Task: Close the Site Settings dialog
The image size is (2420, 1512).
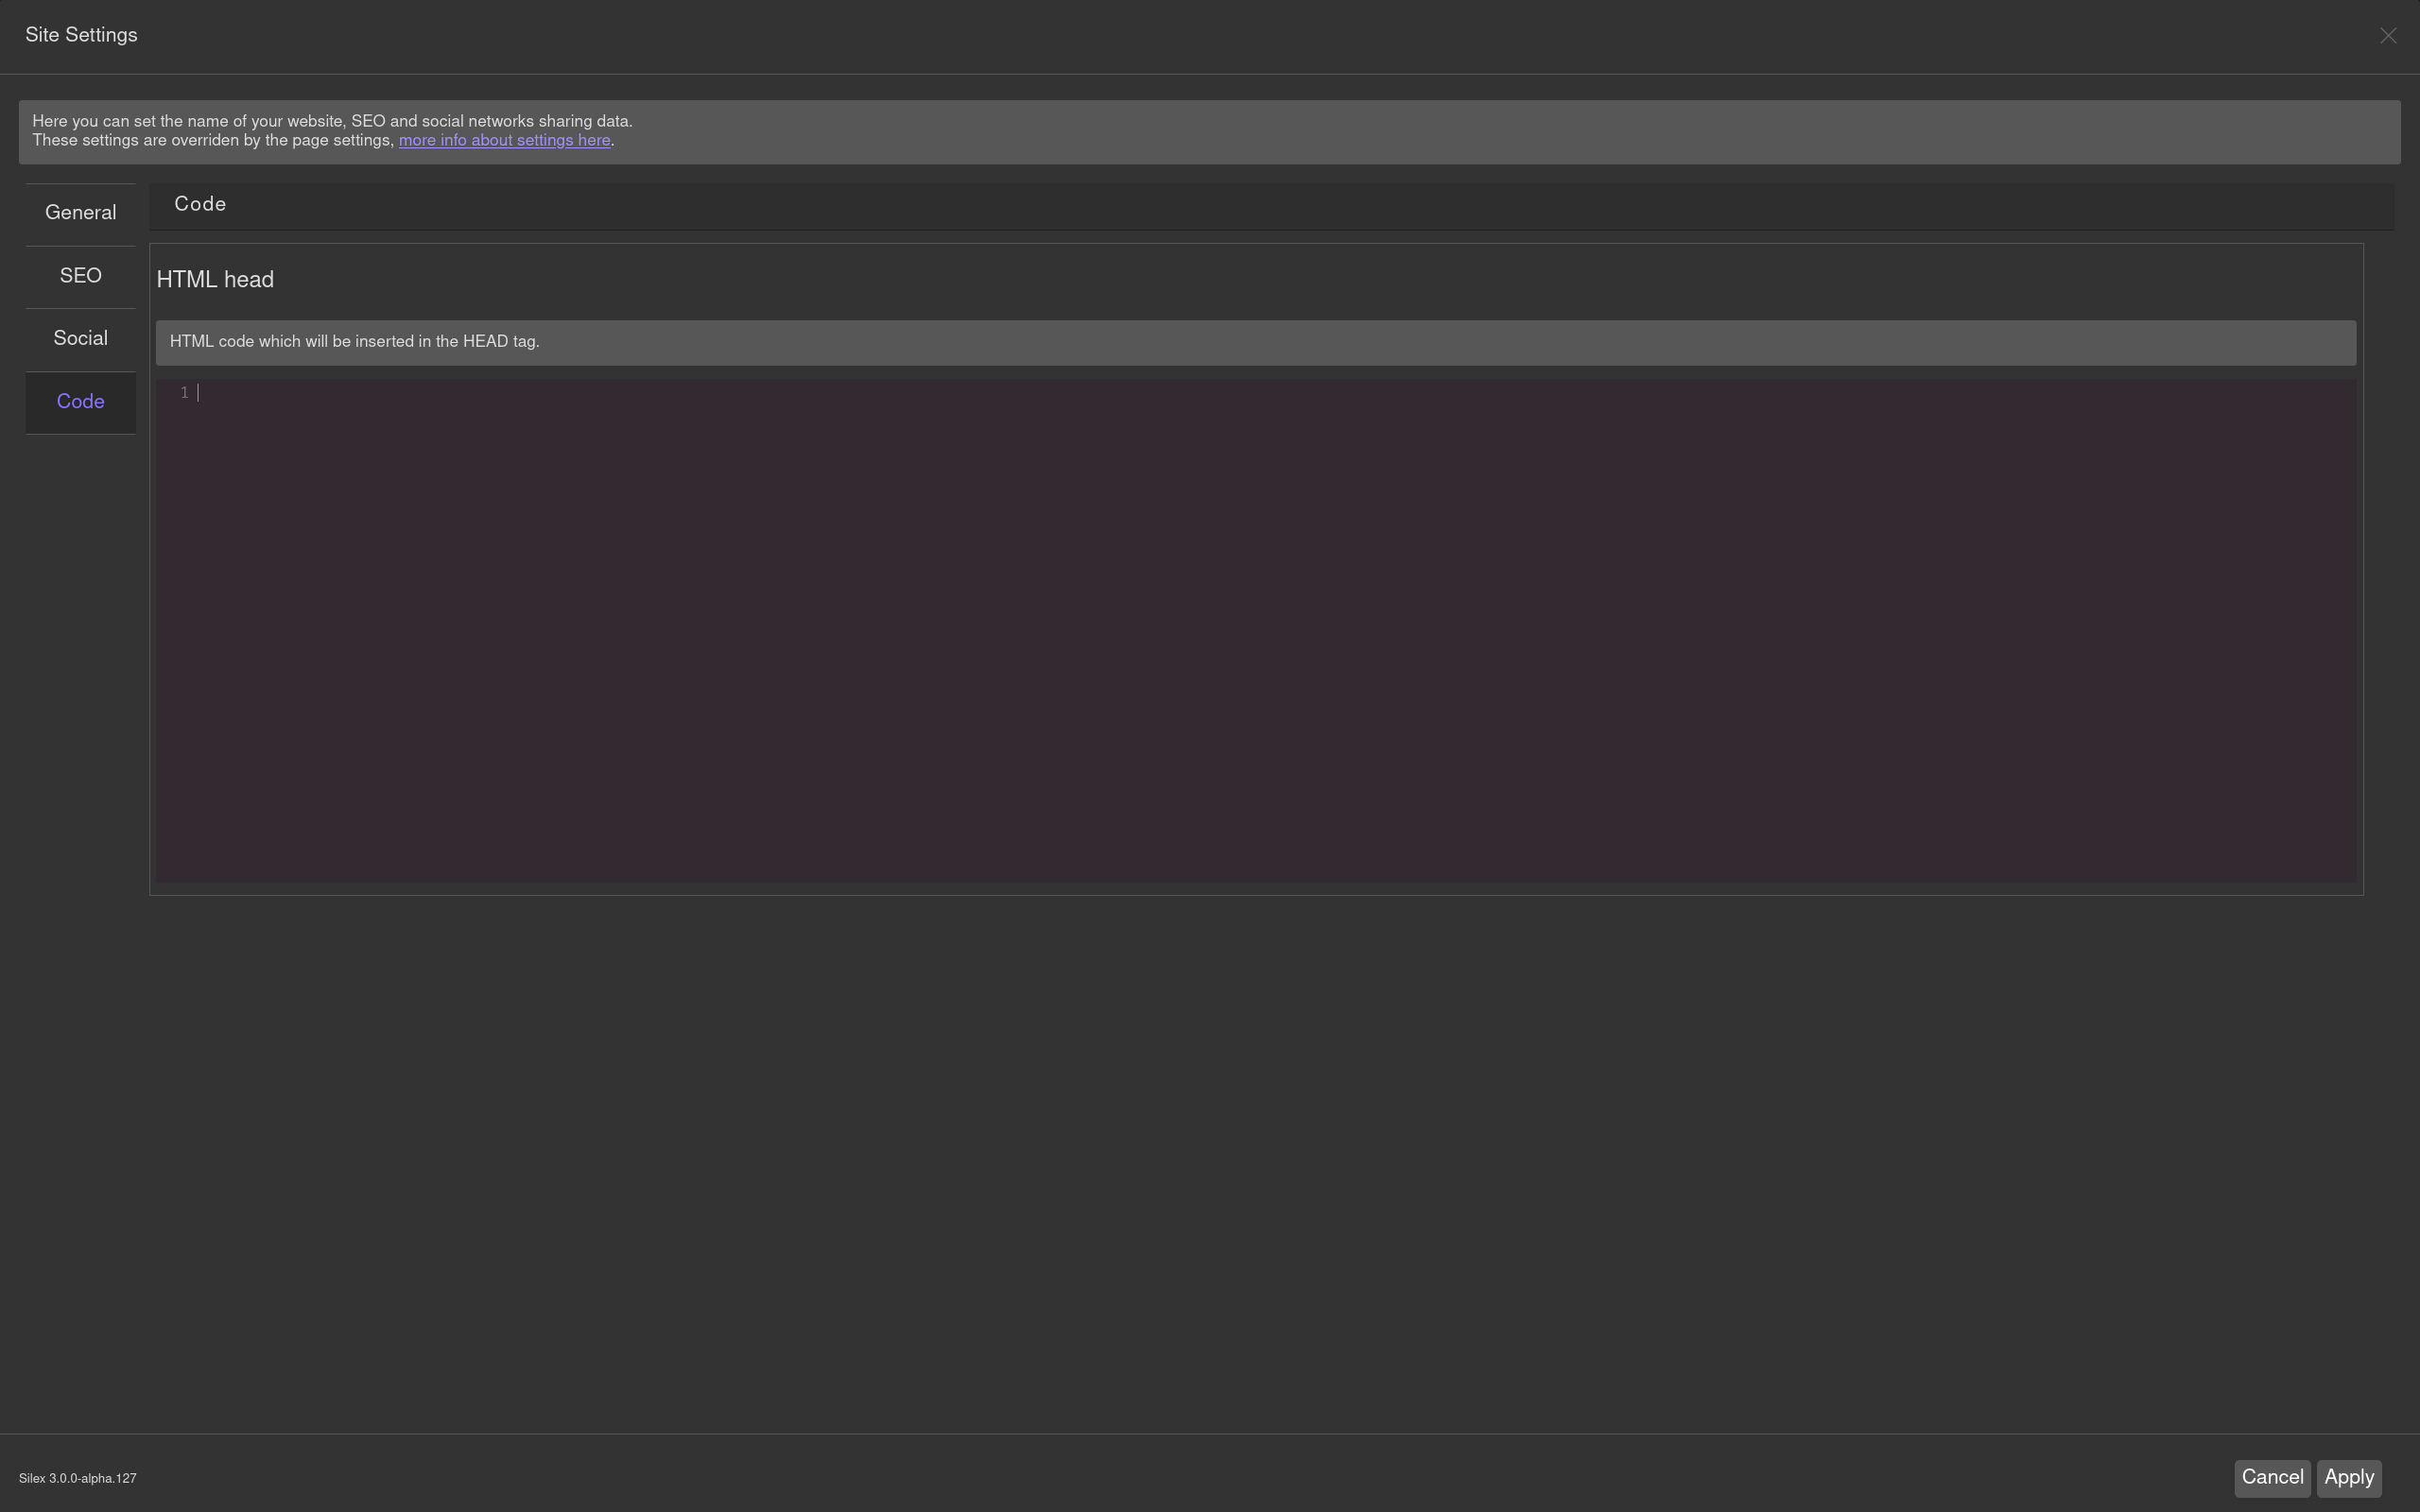Action: click(2388, 36)
